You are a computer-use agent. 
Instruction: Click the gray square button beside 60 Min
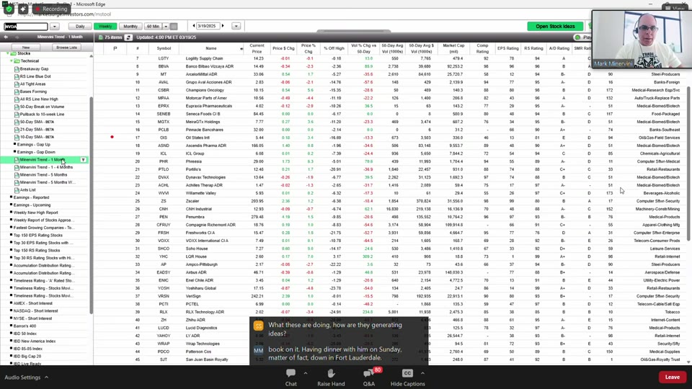(174, 27)
